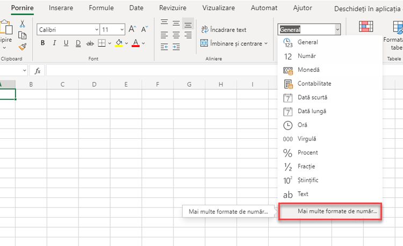Click the Decrease Font Size icon

click(145, 29)
